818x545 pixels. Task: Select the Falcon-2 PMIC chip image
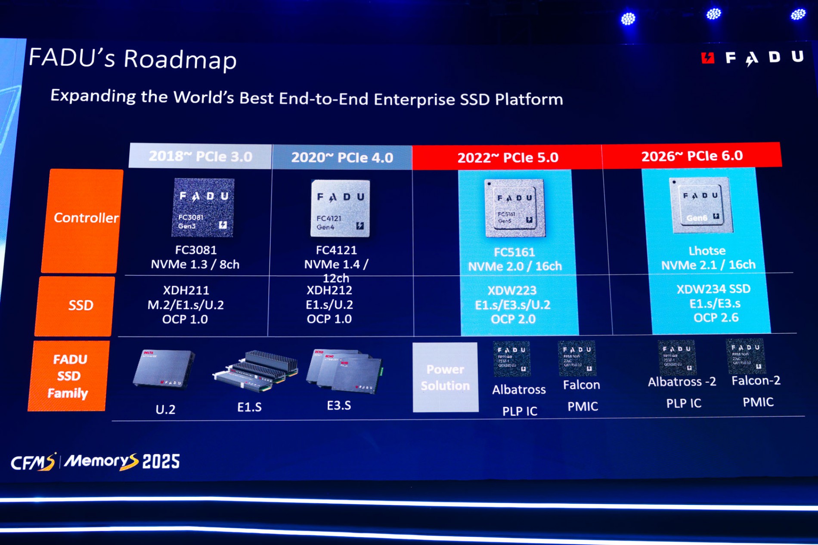745,355
